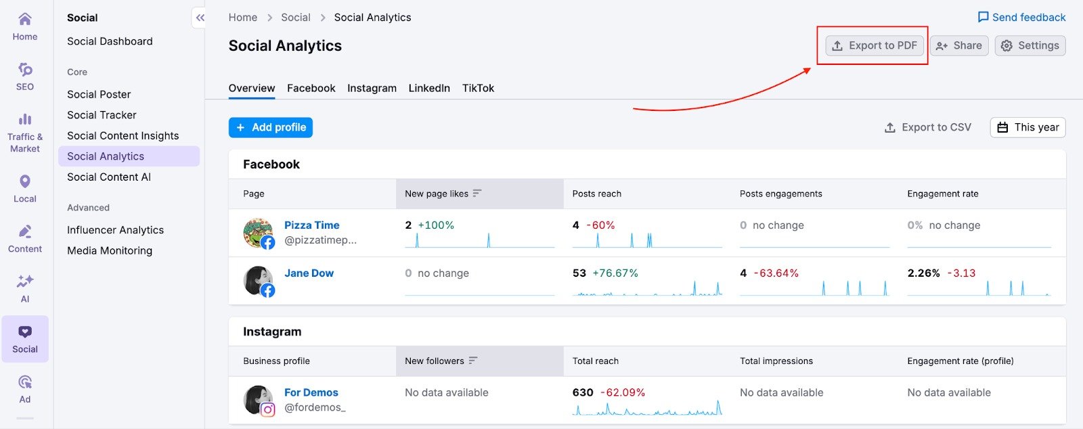The image size is (1083, 429).
Task: Collapse the Social sidebar with double chevron
Action: click(x=200, y=18)
